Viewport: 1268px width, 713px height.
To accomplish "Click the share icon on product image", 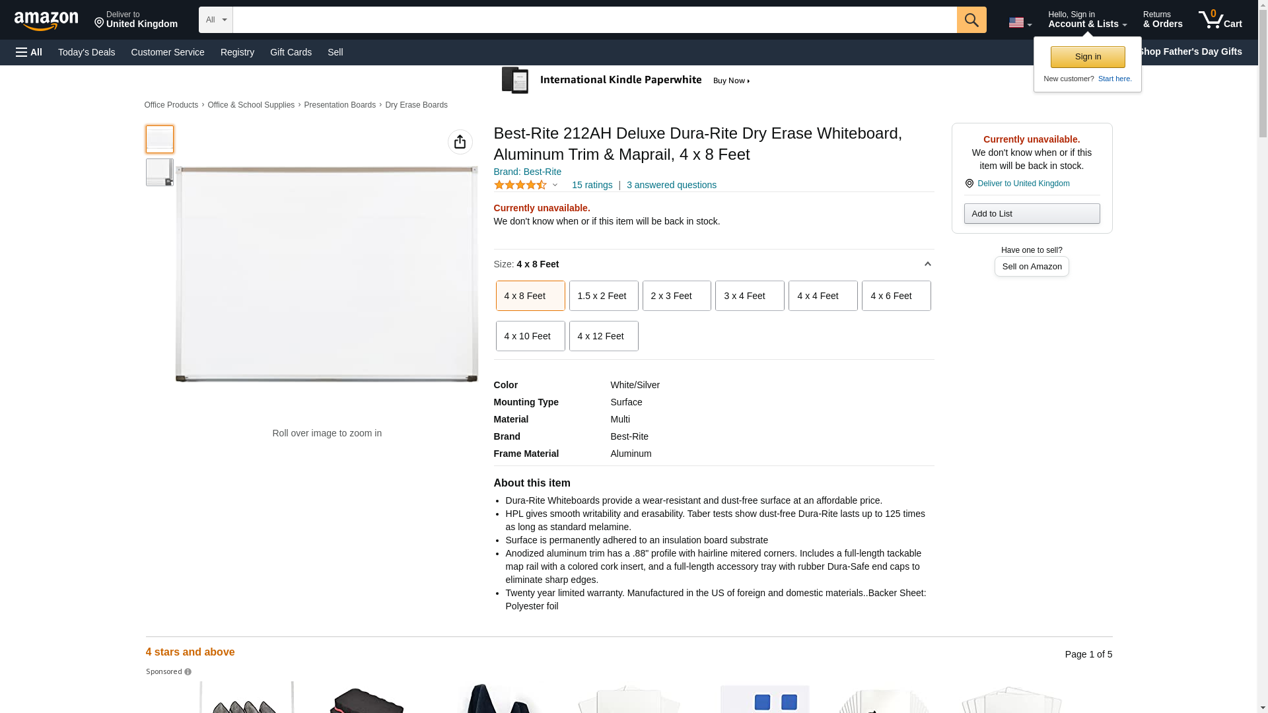I will click(460, 142).
